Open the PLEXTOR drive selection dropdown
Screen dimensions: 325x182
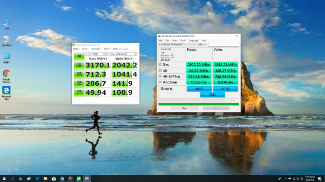click(177, 44)
